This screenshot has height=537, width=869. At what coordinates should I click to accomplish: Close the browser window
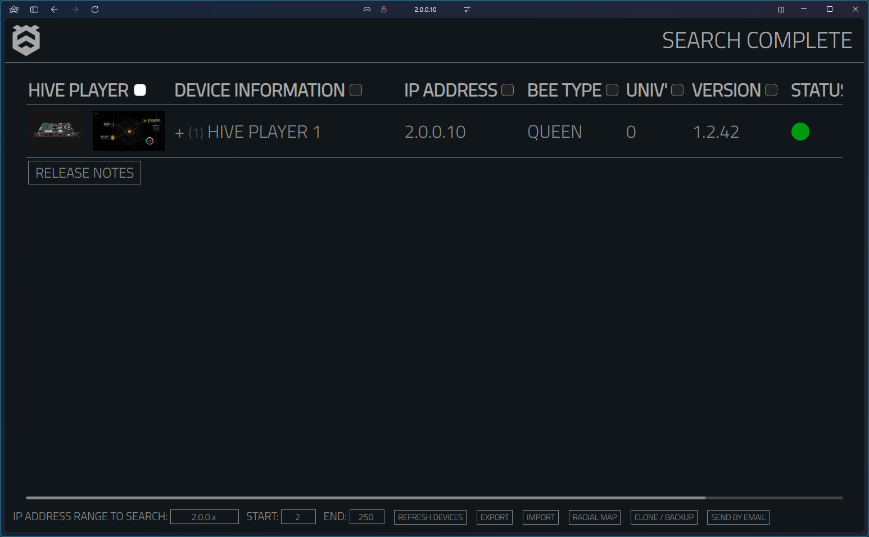[856, 10]
